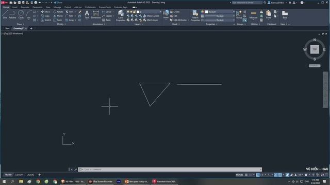Viewport: 330px width, 185px height.
Task: Open the Home ribbon tab
Action: [x=6, y=7]
